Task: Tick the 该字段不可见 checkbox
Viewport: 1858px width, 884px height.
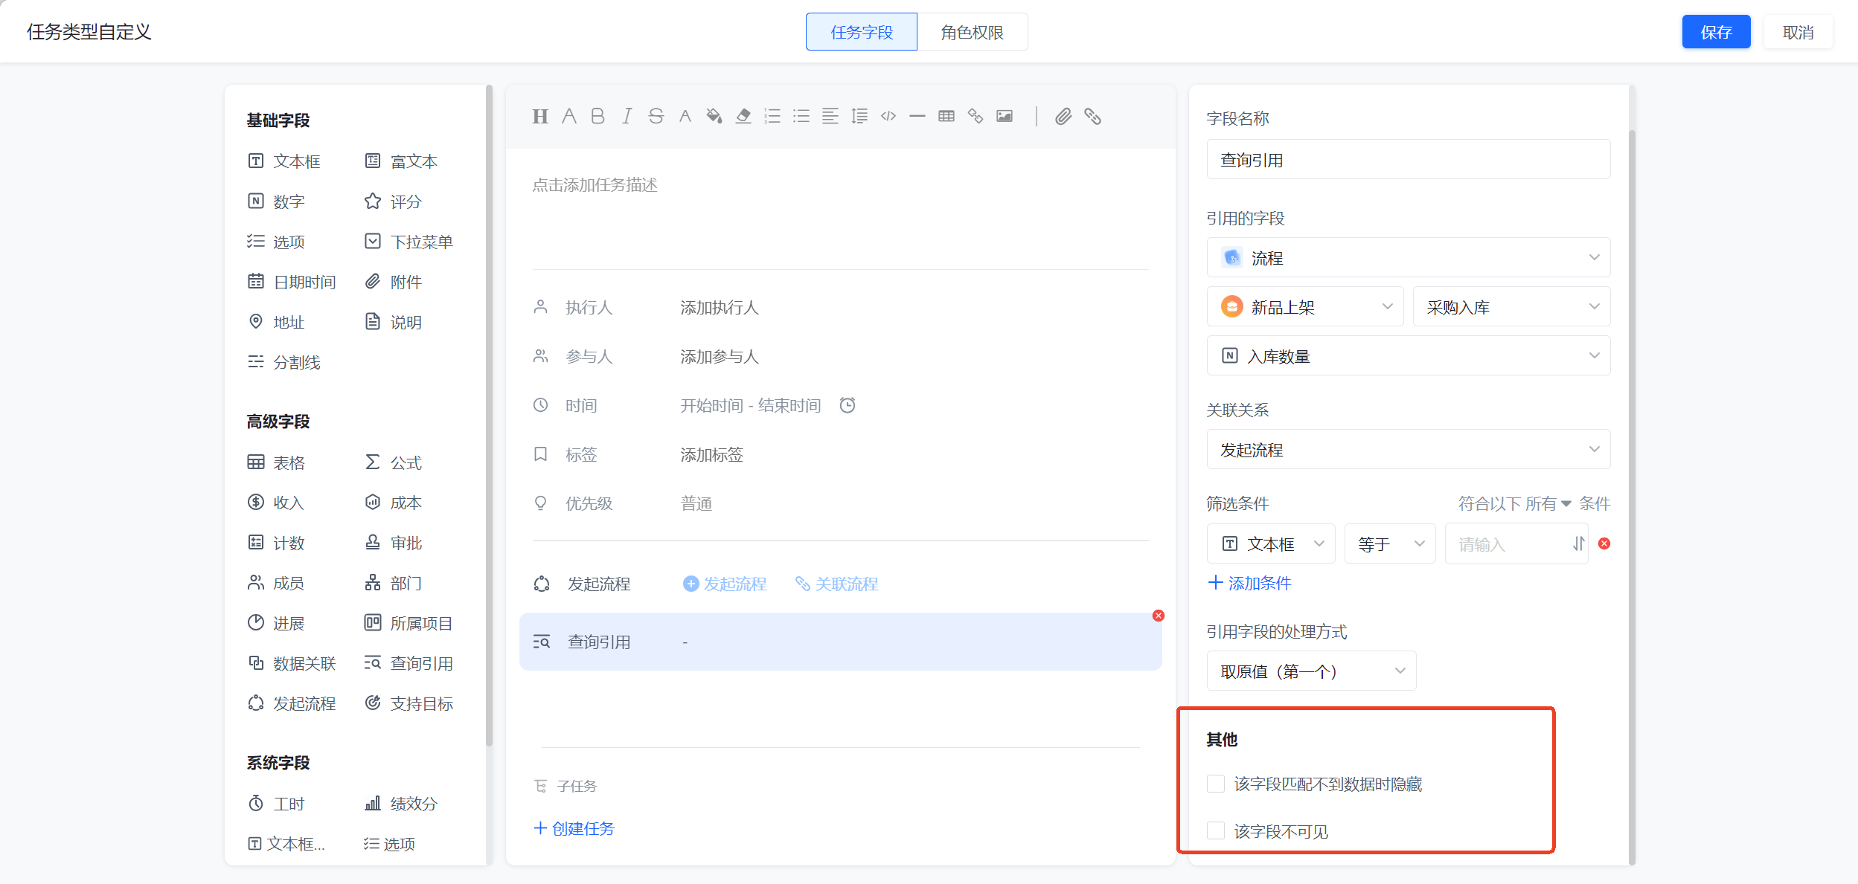Action: (1216, 830)
